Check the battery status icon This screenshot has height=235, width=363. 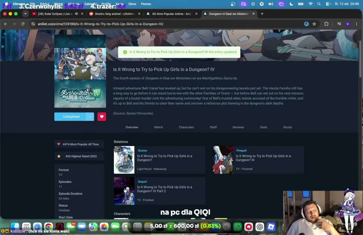[301, 4]
